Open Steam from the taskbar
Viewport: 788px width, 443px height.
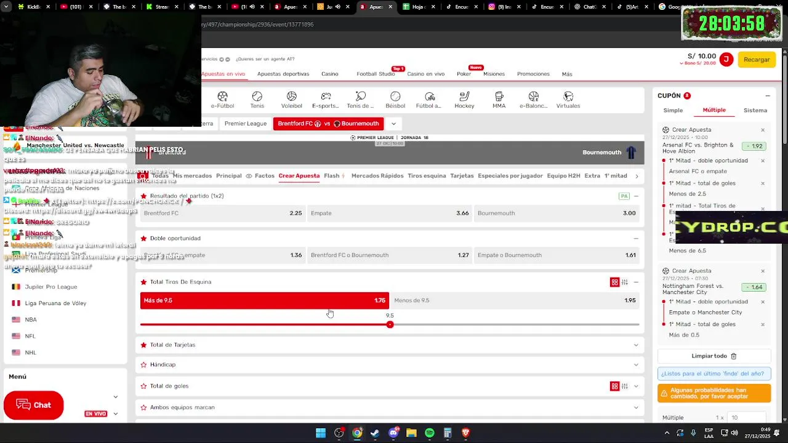tap(375, 433)
